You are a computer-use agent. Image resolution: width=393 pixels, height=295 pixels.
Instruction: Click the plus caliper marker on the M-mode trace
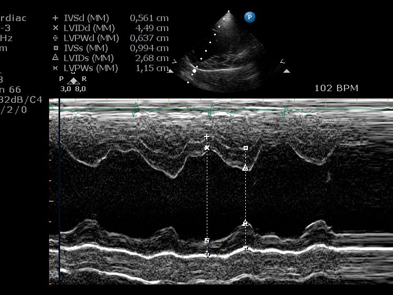(207, 137)
